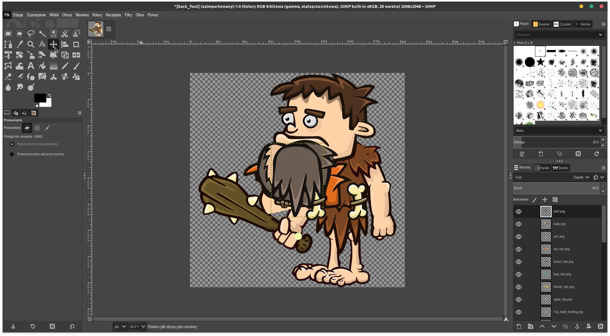The width and height of the screenshot is (610, 336).
Task: Select the Text tool
Action: pos(31,66)
